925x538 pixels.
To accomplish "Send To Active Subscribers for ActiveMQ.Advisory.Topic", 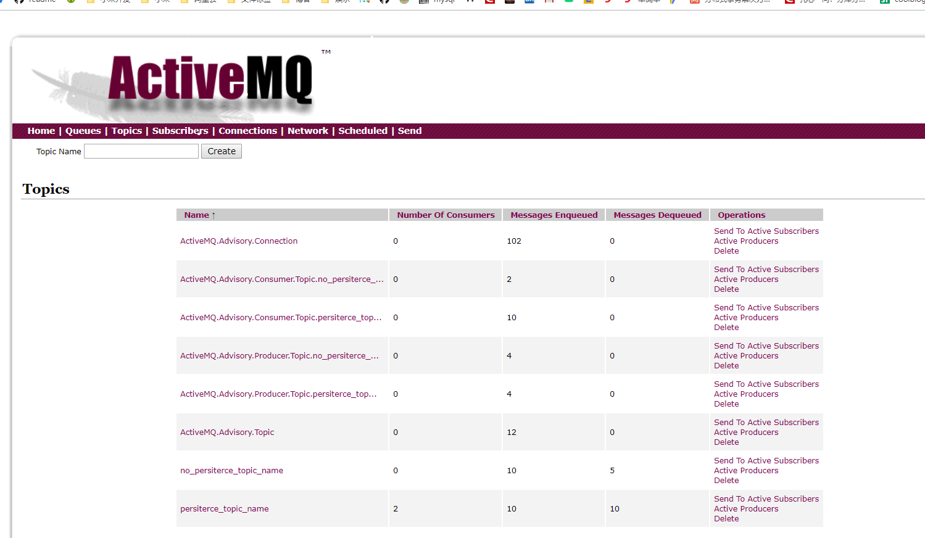I will click(766, 423).
